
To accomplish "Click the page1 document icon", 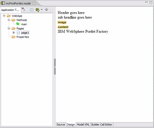I will pyautogui.click(x=18, y=33).
